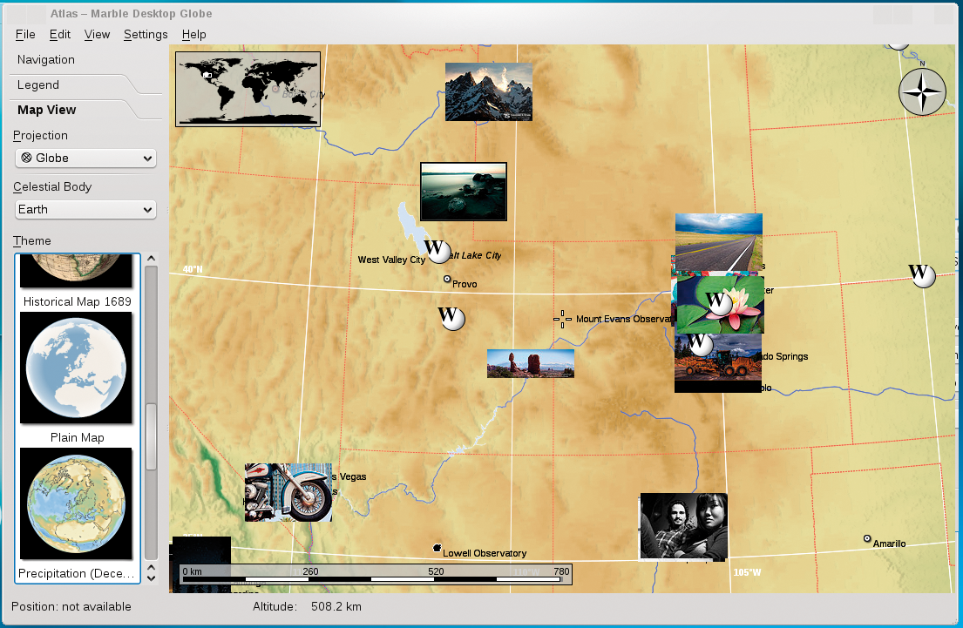Click the Lowell Observatory marker
963x628 pixels.
[437, 548]
